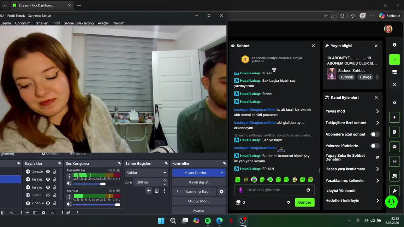This screenshot has height=227, width=404.
Task: Expand Yavaş mod options
Action: coord(377,111)
